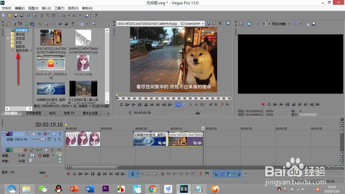This screenshot has height=194, width=345.
Task: Start preview in Project Media toolbar
Action: (x=60, y=24)
